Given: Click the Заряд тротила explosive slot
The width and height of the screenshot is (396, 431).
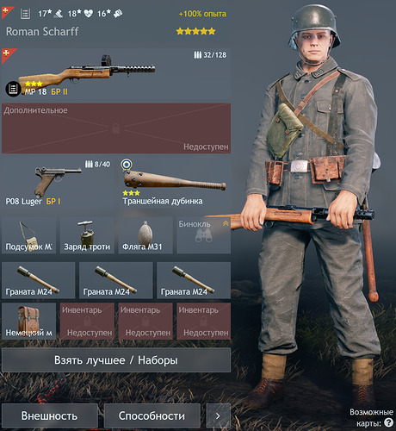Looking at the screenshot, I should point(87,235).
